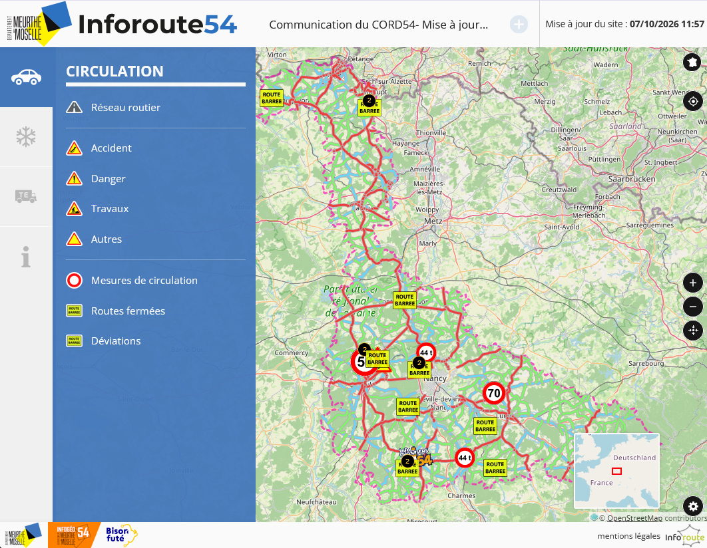This screenshot has width=707, height=548.
Task: Click the 44 t marker near Charmes
Action: click(465, 458)
